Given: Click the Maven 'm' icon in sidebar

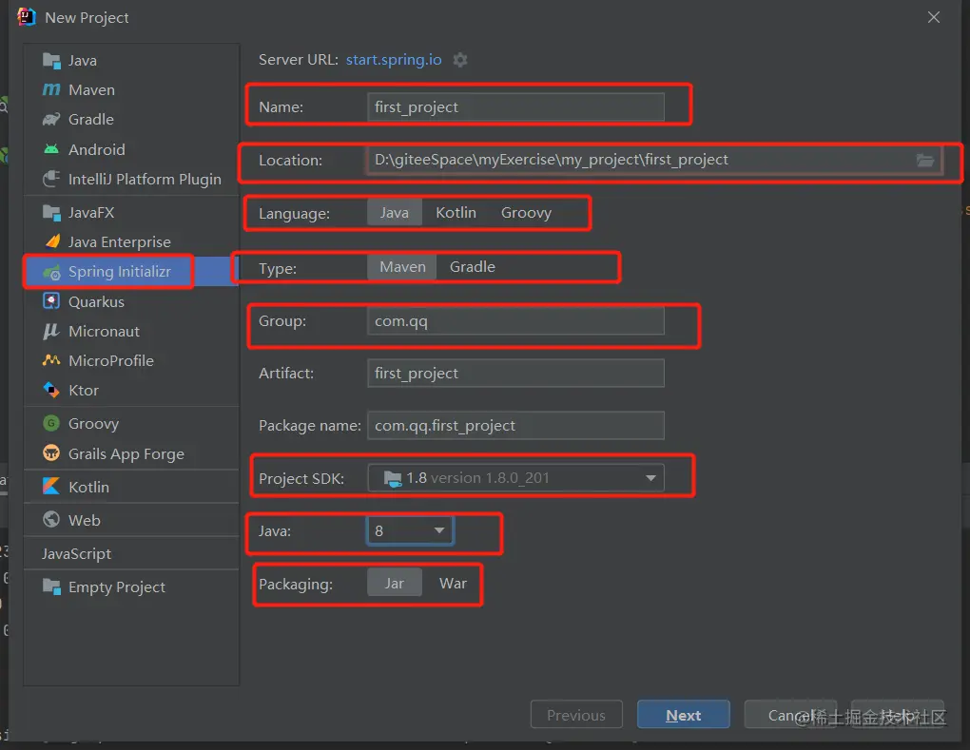Looking at the screenshot, I should (51, 90).
